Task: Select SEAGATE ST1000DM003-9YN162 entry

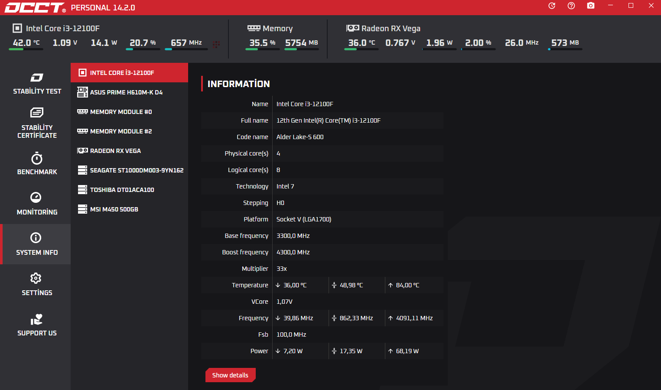Action: pos(129,170)
